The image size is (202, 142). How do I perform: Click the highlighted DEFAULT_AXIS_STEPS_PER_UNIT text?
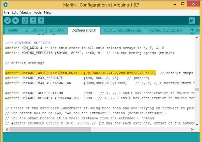49,73
